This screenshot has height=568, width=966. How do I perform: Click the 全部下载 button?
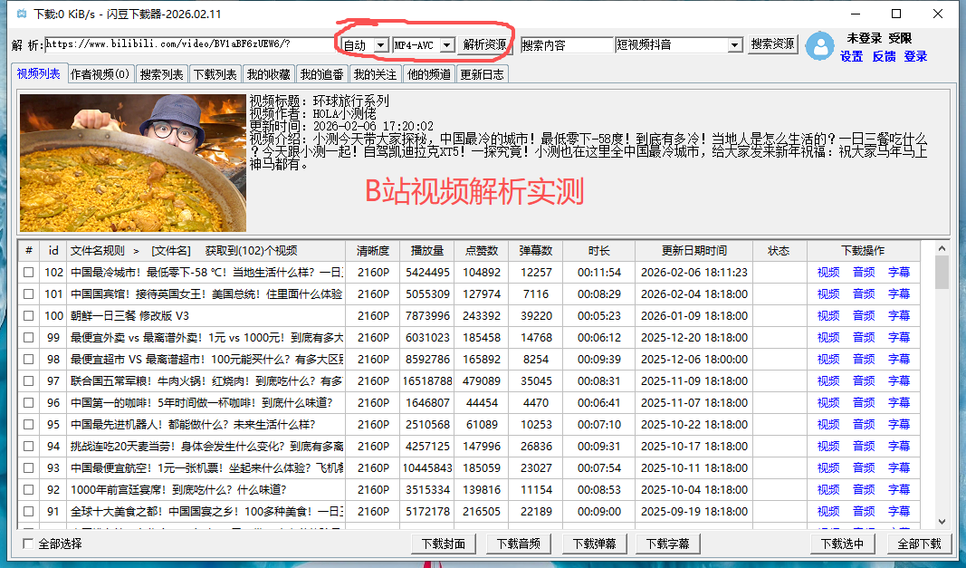click(919, 544)
